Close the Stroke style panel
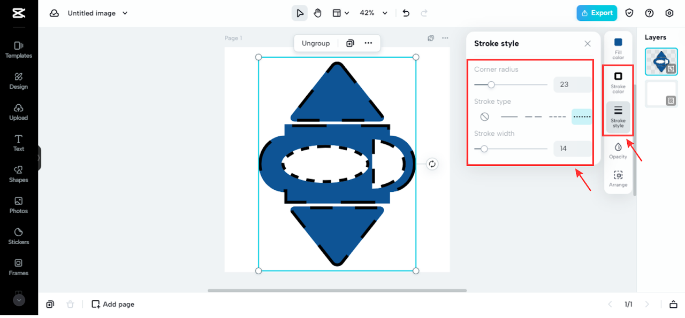The width and height of the screenshot is (685, 318). [x=588, y=44]
